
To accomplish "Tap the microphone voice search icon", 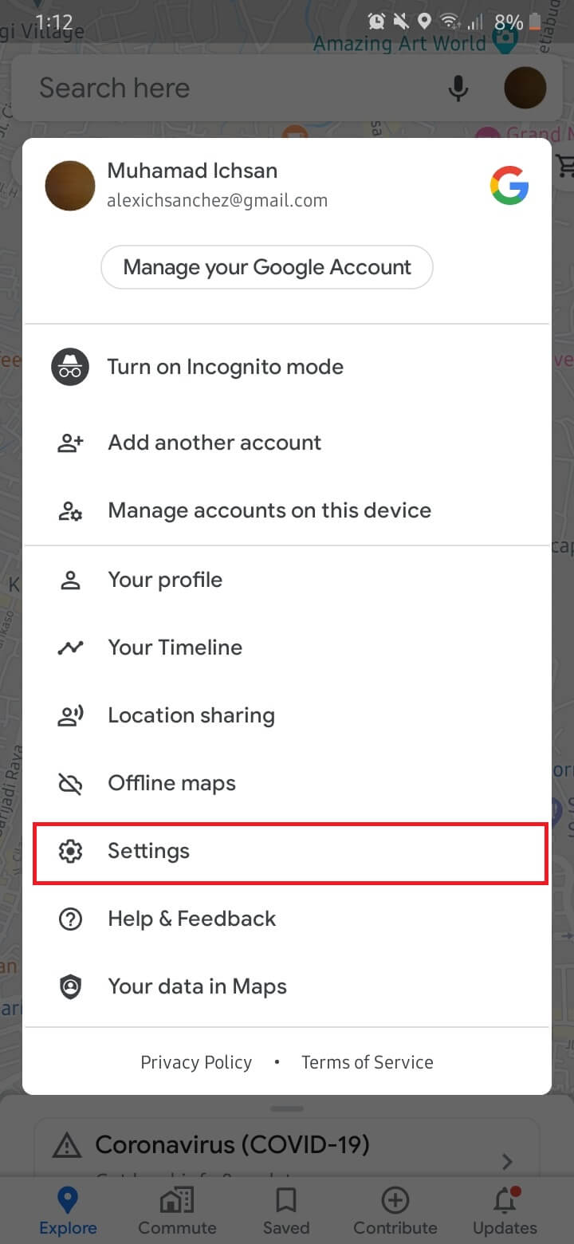I will tap(458, 89).
